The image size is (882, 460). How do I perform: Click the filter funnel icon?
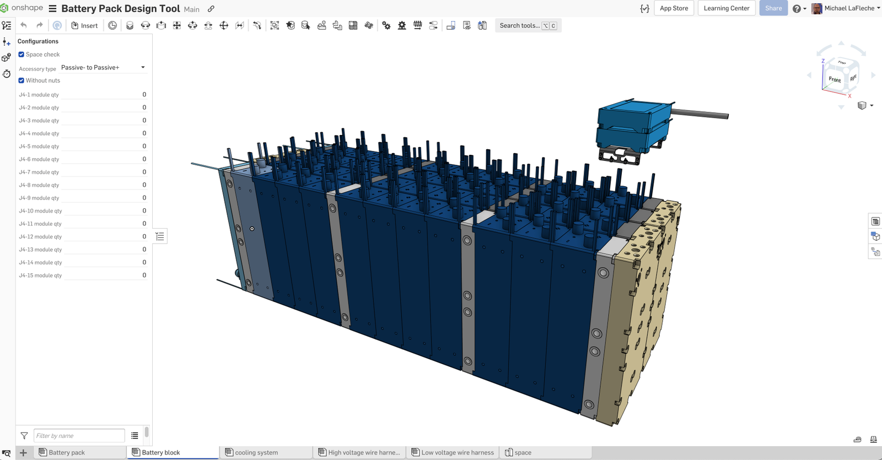point(24,436)
